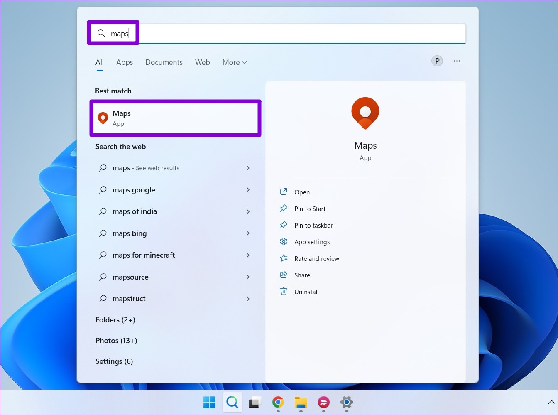Click Open to launch Maps
558x415 pixels.
tap(302, 192)
